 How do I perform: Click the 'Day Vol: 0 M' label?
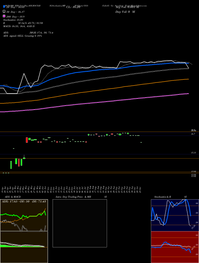pyautogui.click(x=125, y=12)
